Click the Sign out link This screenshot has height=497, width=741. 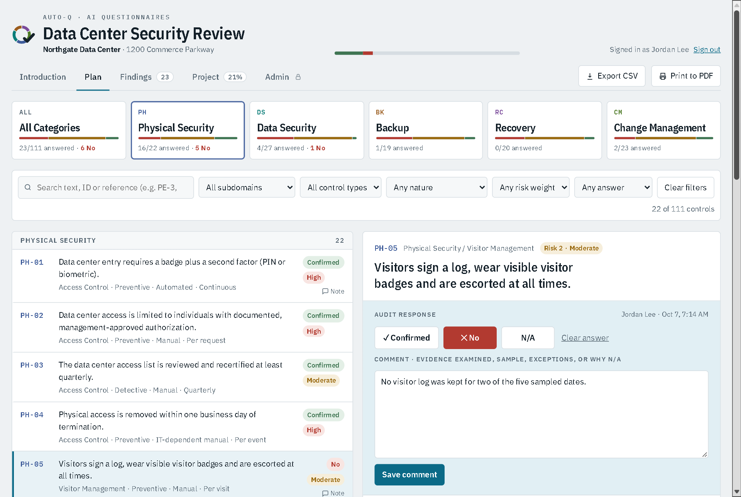tap(707, 50)
